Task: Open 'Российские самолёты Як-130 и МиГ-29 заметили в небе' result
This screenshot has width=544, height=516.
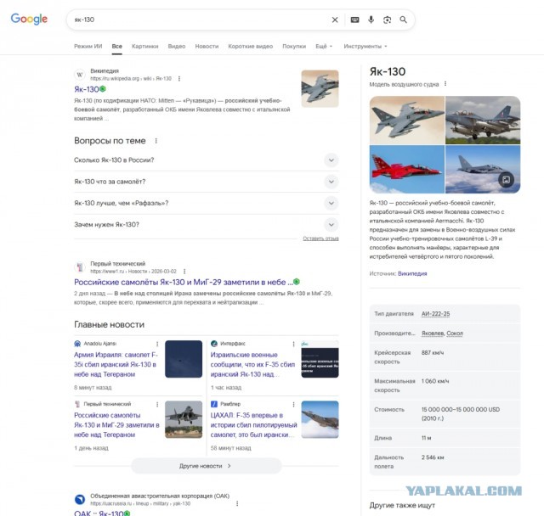Action: [184, 282]
